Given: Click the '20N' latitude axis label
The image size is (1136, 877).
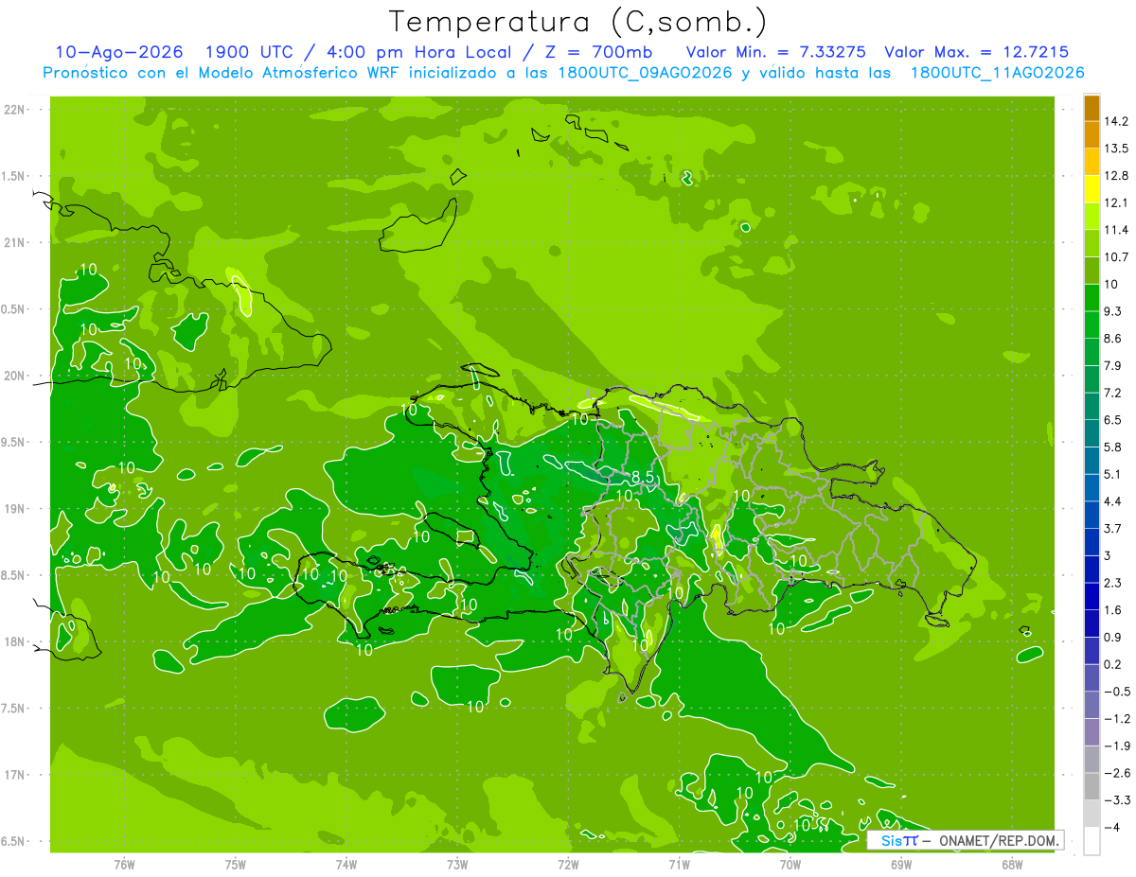Looking at the screenshot, I should [13, 376].
